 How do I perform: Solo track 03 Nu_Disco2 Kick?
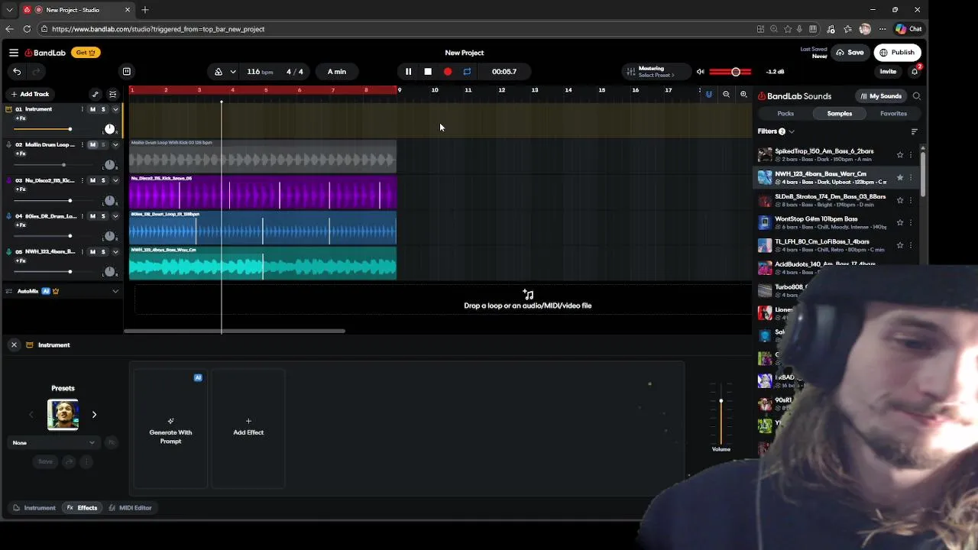[103, 180]
